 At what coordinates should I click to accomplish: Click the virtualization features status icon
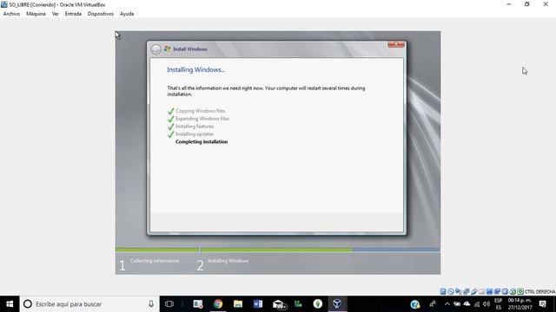505,291
